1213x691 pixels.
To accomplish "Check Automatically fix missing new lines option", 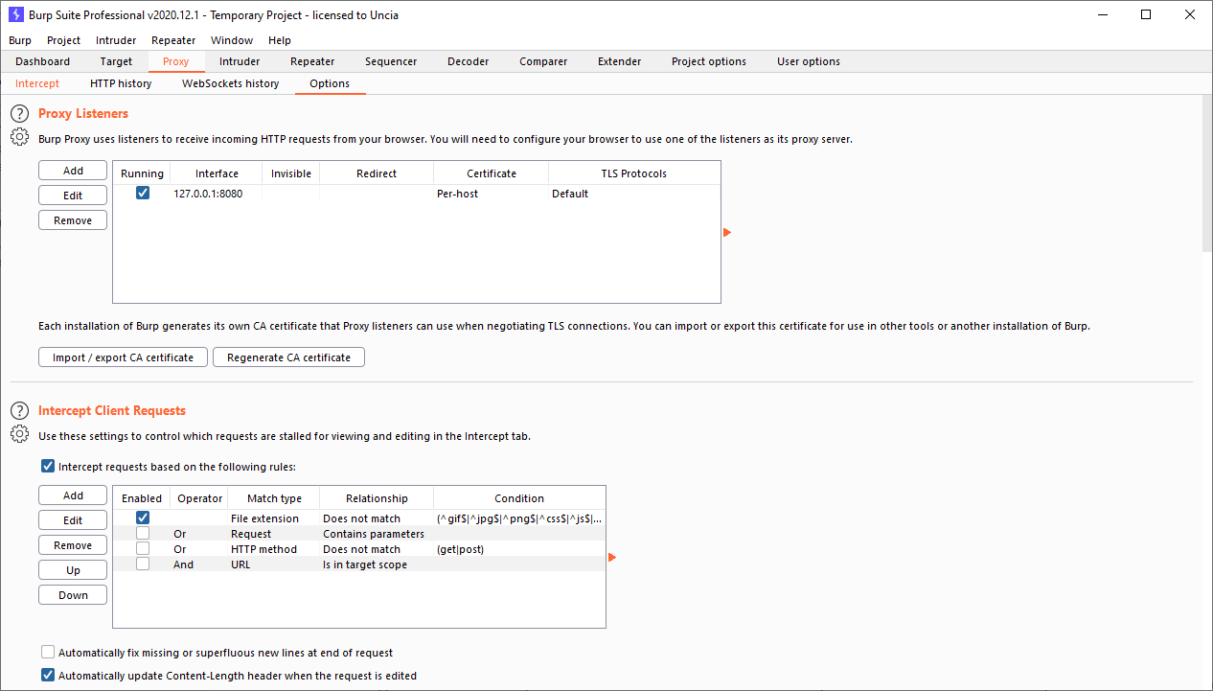I will point(48,652).
